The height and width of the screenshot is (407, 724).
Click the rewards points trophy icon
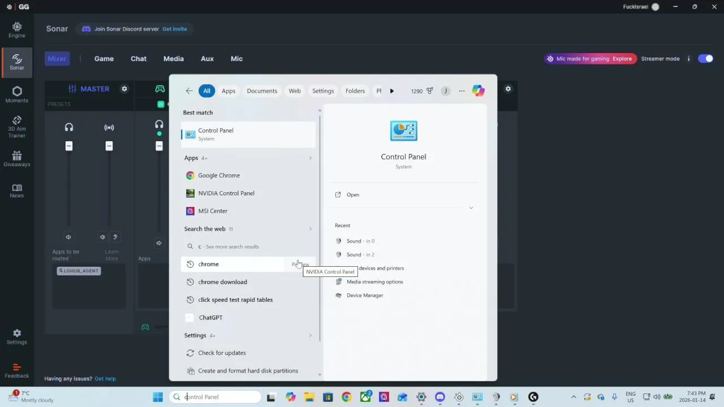click(430, 91)
